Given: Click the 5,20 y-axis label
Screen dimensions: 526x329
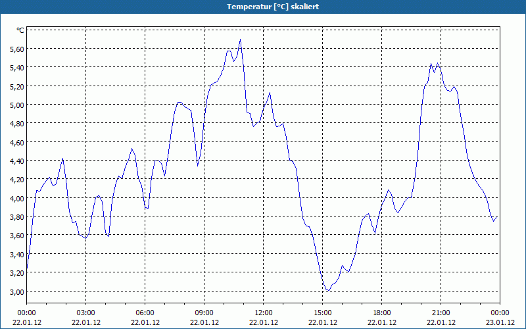Looking at the screenshot, I should coord(18,87).
